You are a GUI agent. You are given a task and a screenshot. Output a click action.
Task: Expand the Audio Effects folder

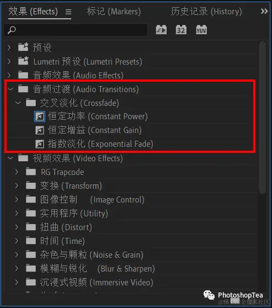click(9, 75)
